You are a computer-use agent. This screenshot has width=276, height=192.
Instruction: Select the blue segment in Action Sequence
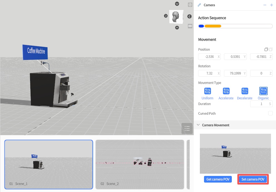pos(201,26)
